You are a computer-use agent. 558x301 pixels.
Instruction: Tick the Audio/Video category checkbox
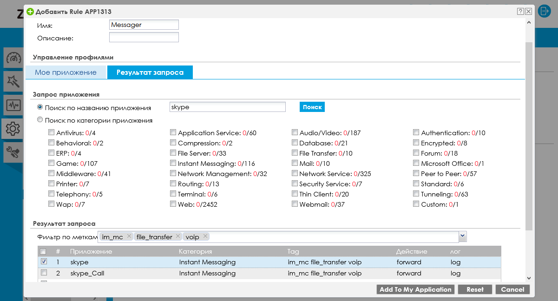point(295,132)
